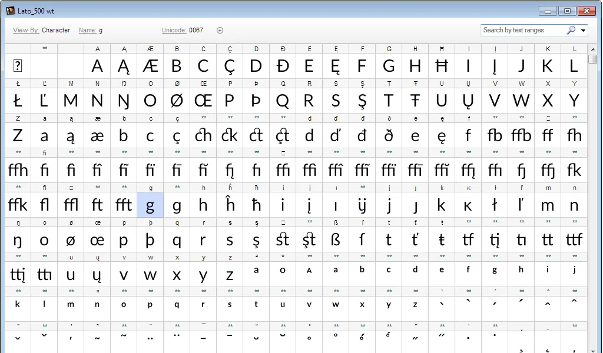Select the Ø glyph cell
Viewport: 603px width, 353px height.
pos(177,101)
